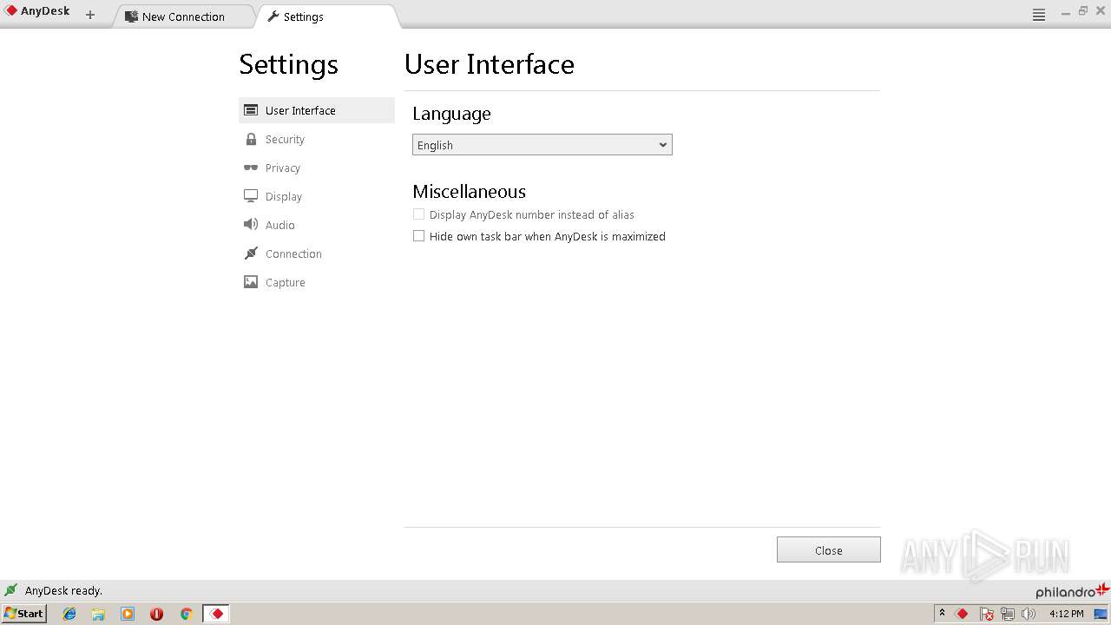Image resolution: width=1111 pixels, height=625 pixels.
Task: Expand the Language dropdown
Action: [x=542, y=145]
